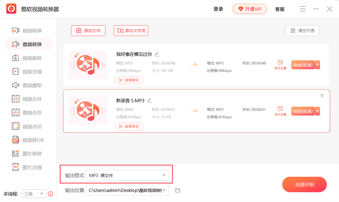The image size is (339, 202).
Task: Click rename pencil for 我好像在哪见过你
Action: (157, 54)
